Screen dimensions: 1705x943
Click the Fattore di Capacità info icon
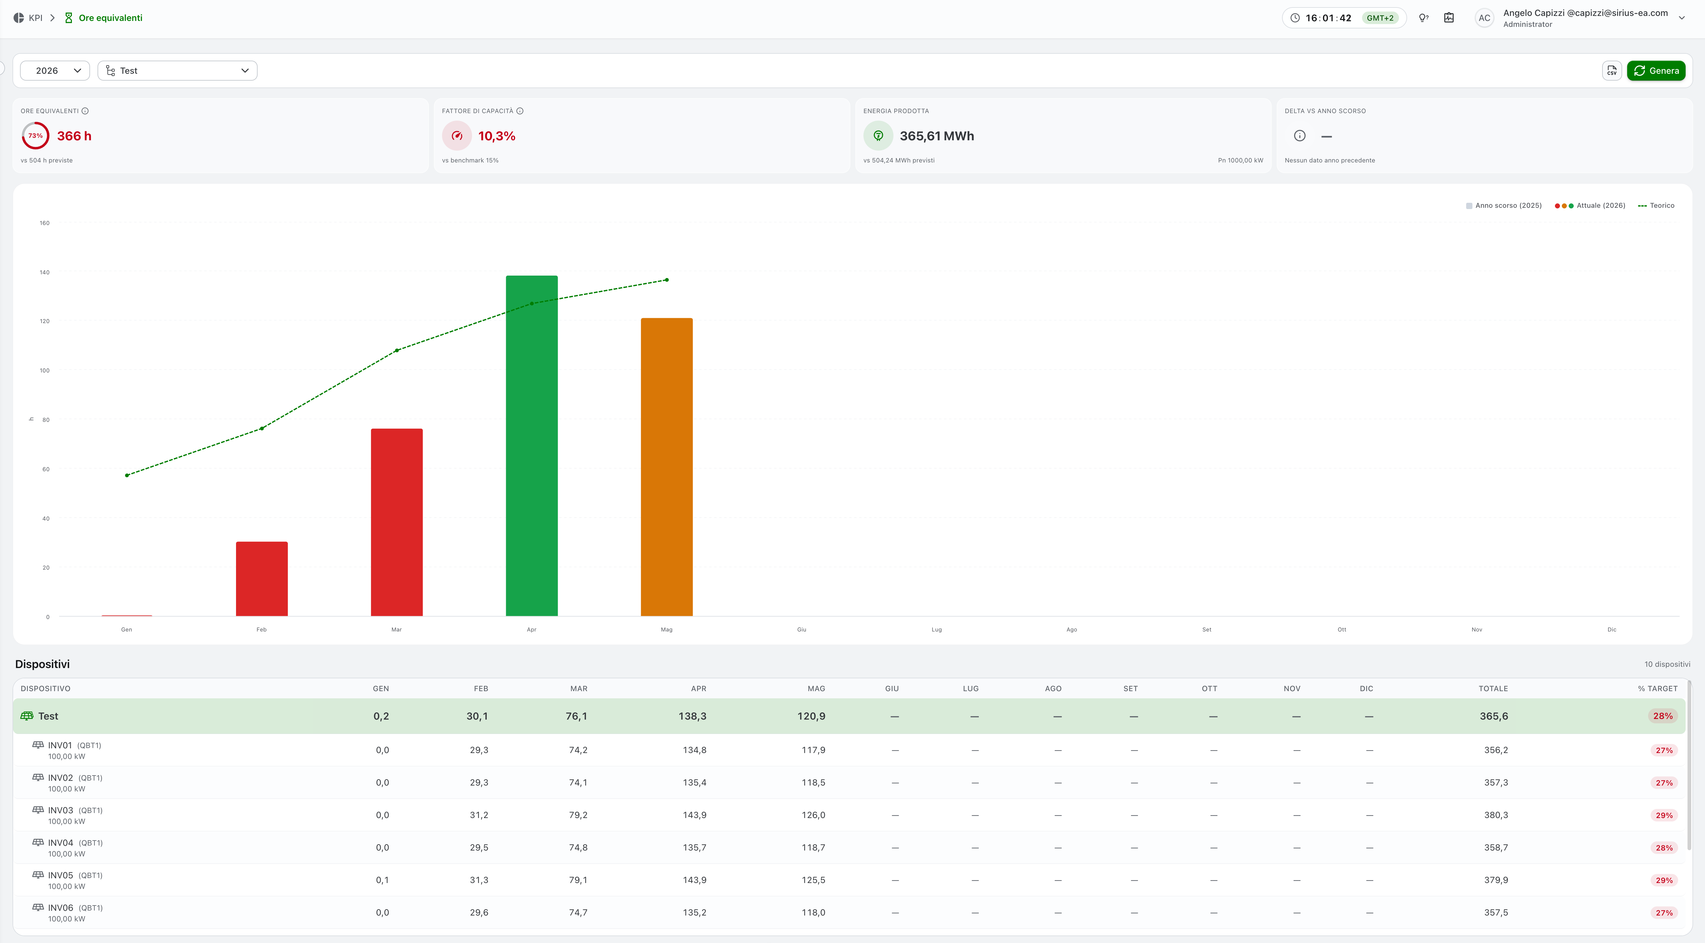520,111
